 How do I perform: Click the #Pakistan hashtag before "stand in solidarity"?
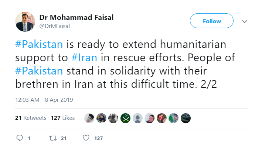(x=40, y=72)
